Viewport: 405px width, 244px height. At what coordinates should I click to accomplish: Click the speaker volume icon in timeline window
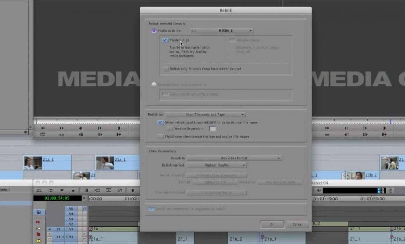[319, 190]
